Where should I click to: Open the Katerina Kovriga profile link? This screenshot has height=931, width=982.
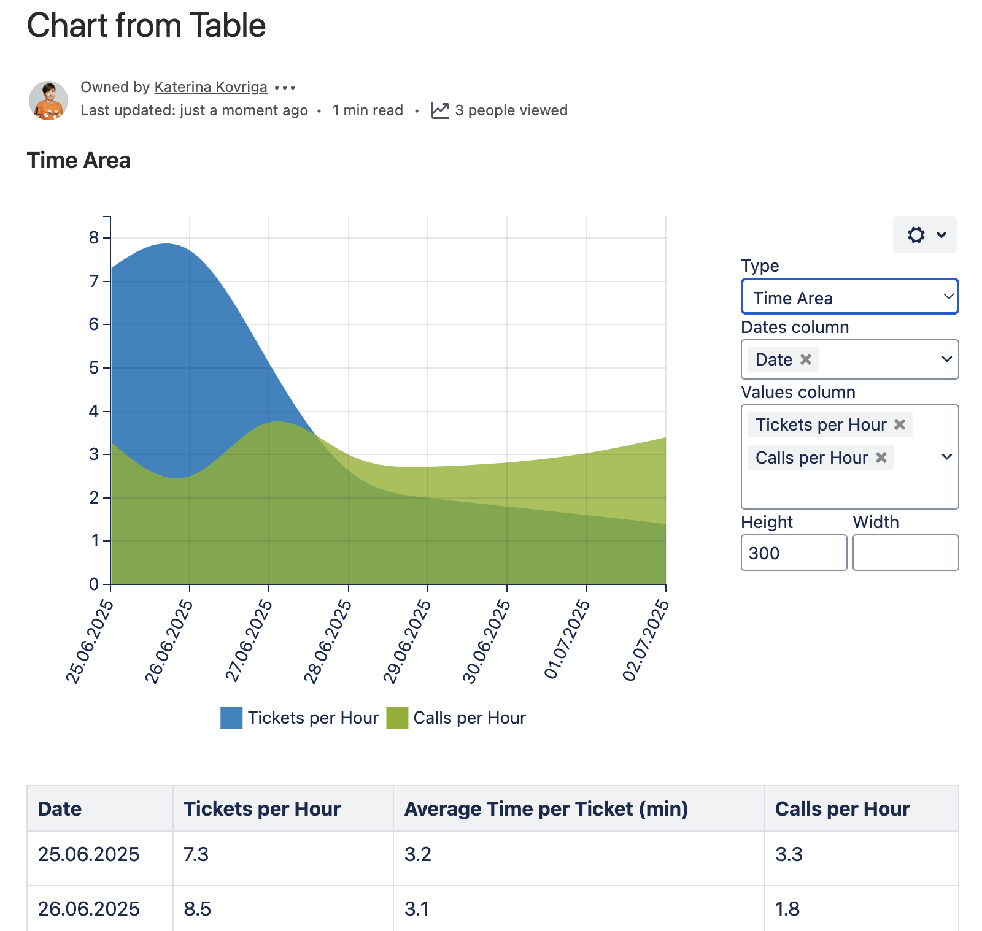pyautogui.click(x=211, y=87)
